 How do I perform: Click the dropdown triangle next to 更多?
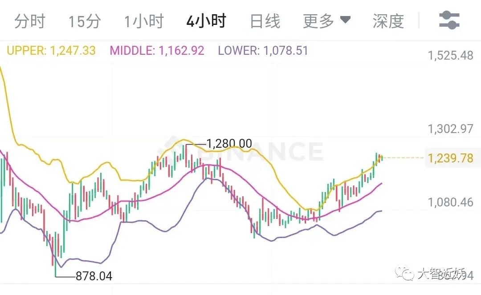346,20
